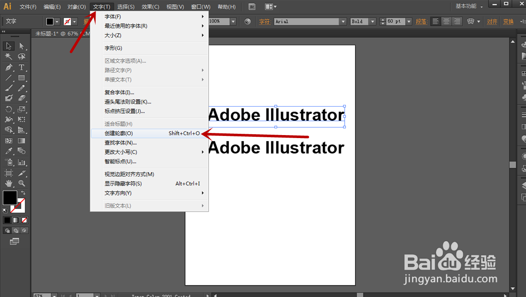
Task: Click the recolor artwork wheel icon
Action: [x=247, y=21]
